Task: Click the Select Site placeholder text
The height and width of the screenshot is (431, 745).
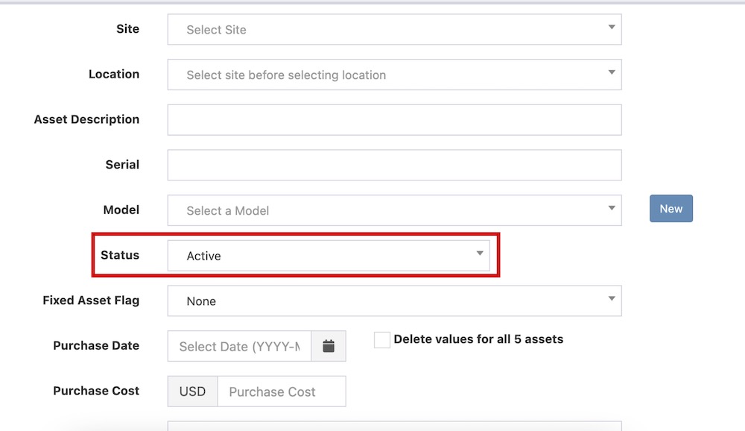Action: point(216,30)
